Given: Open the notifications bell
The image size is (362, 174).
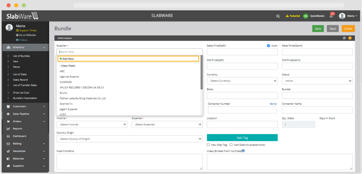Looking at the screenshot, I should 331,16.
